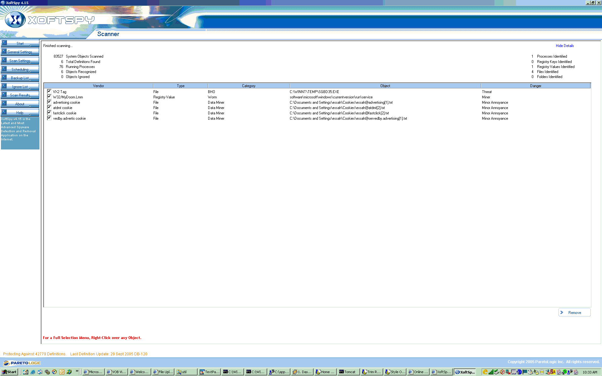Sort results by Type column header
602x376 pixels.
tap(181, 86)
